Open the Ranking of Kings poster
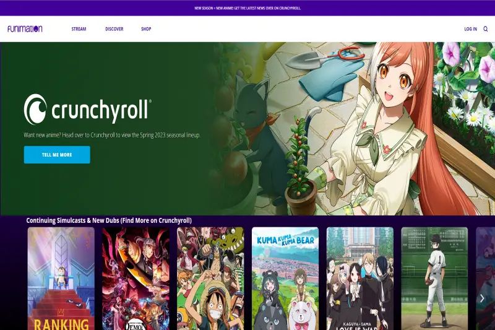 (61, 279)
